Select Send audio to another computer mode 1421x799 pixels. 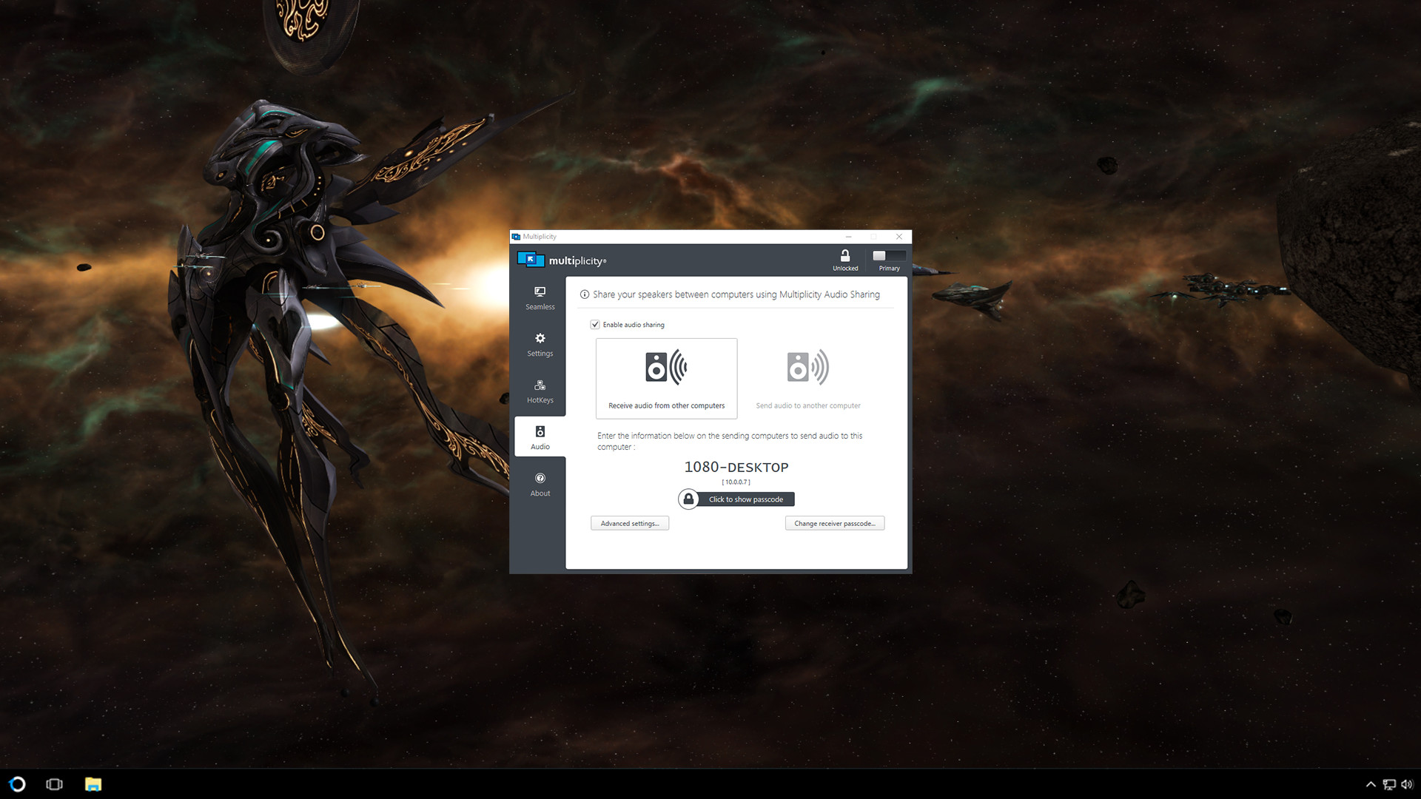point(807,378)
